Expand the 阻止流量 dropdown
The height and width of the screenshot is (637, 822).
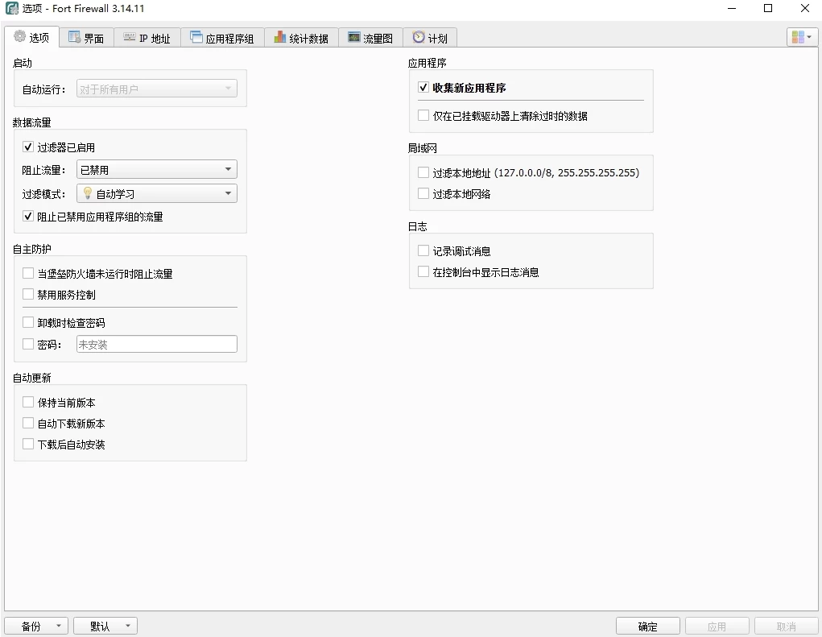[x=156, y=170]
